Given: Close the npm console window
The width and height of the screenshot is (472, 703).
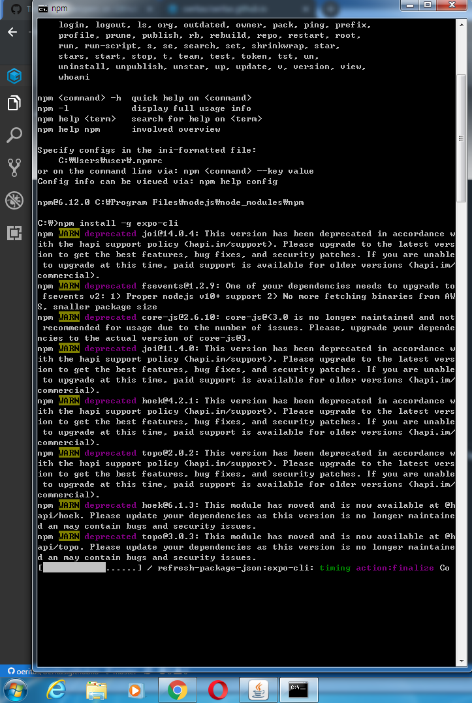Looking at the screenshot, I should [452, 5].
